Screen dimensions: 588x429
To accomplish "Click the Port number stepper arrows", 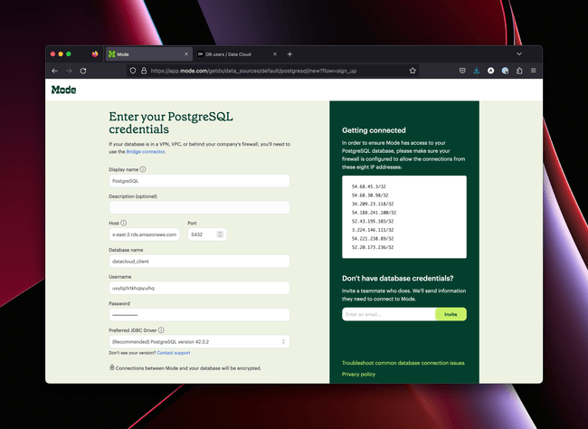I will point(220,234).
